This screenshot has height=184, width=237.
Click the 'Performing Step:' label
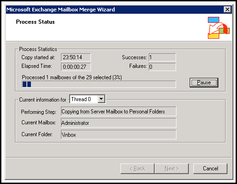39,112
